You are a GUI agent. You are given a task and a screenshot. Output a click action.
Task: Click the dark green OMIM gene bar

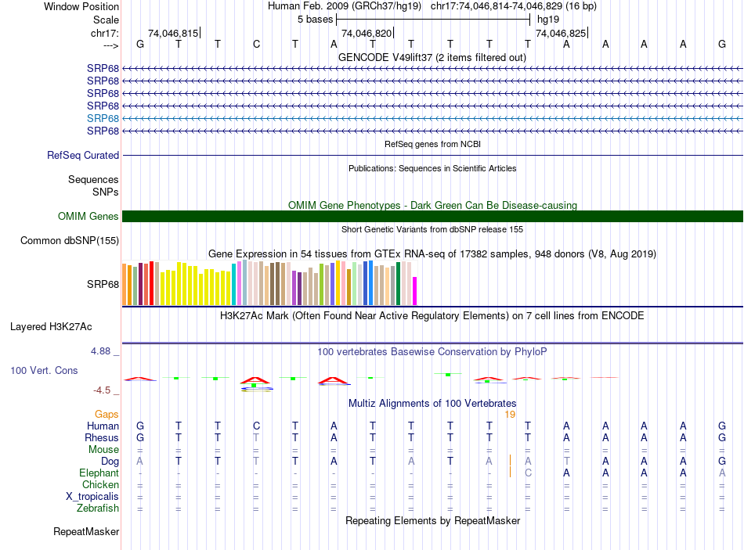(x=433, y=216)
